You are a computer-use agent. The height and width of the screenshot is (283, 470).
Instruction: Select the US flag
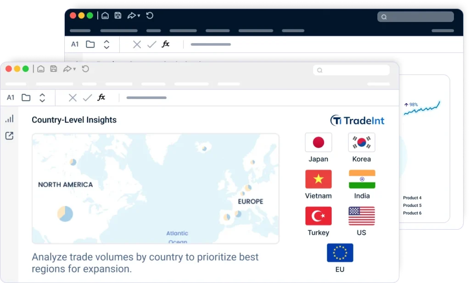coord(362,216)
